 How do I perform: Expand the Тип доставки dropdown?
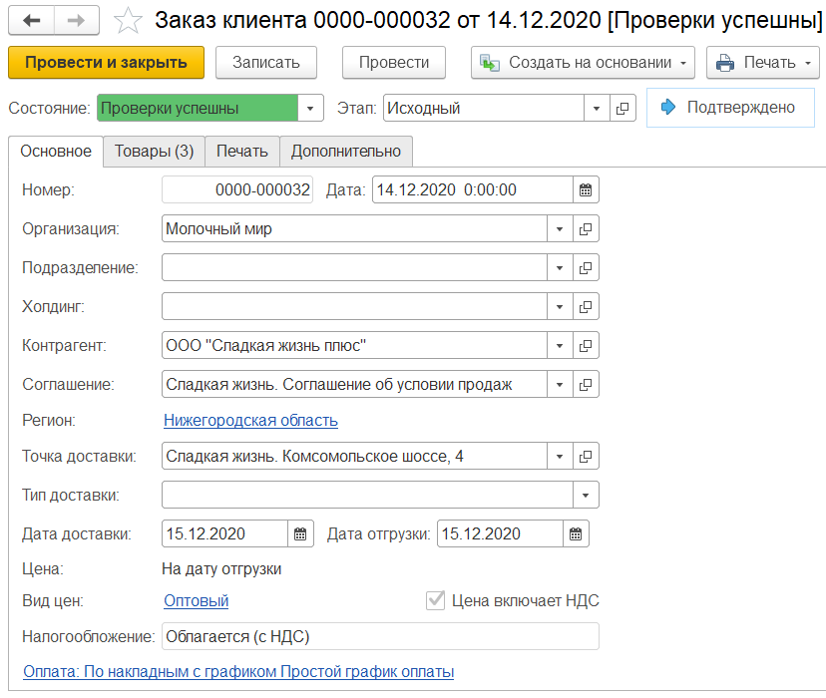(586, 495)
